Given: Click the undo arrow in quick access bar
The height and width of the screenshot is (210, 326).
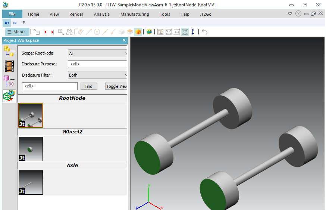Looking at the screenshot, I should tap(7, 23).
